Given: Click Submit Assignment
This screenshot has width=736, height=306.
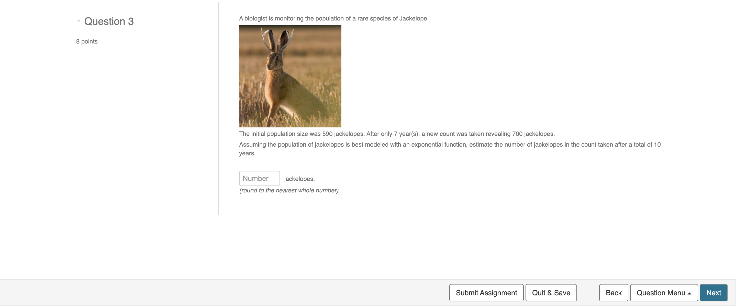Looking at the screenshot, I should [486, 292].
